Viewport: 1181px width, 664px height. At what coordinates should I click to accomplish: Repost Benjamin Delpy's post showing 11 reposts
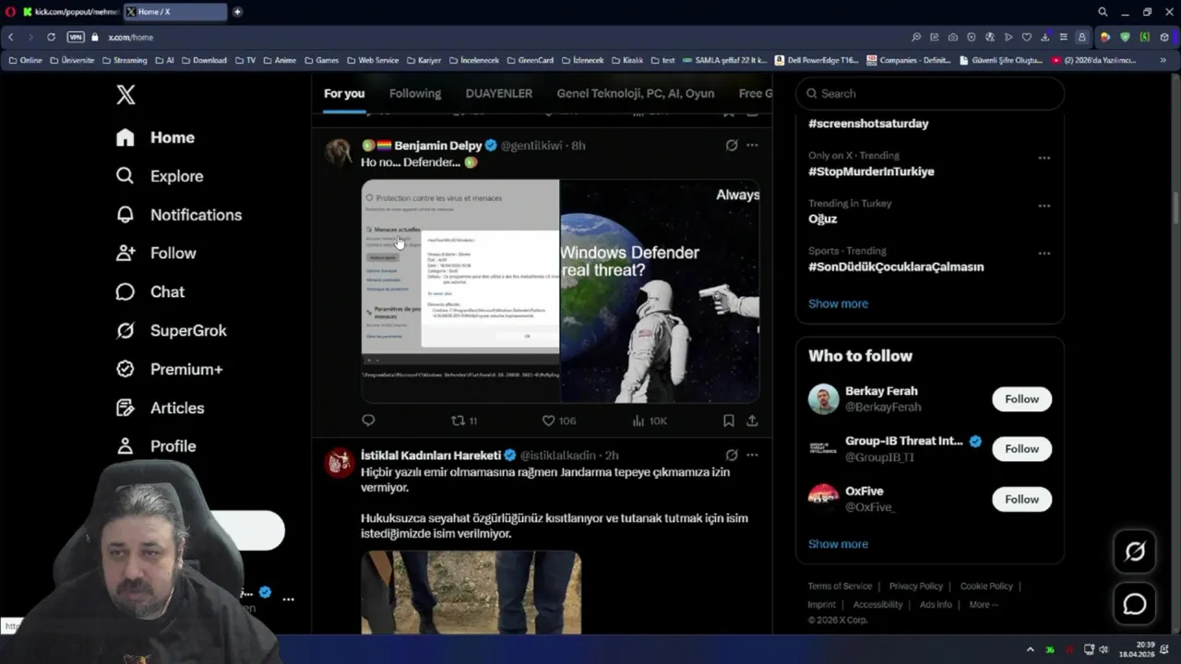[464, 421]
